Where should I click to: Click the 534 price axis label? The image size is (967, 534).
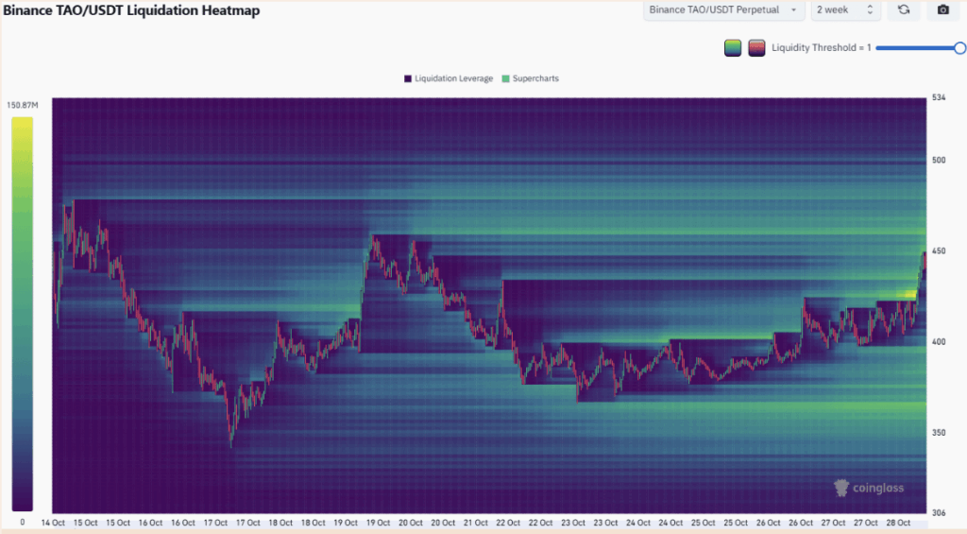939,97
